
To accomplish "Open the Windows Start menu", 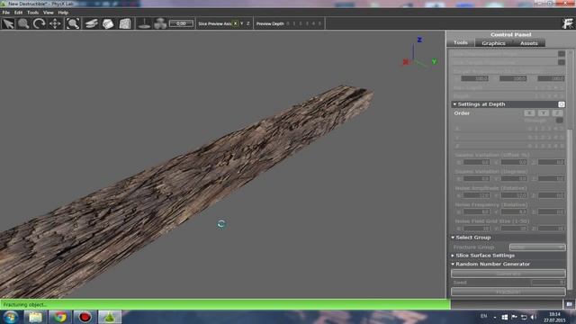I will [10, 317].
